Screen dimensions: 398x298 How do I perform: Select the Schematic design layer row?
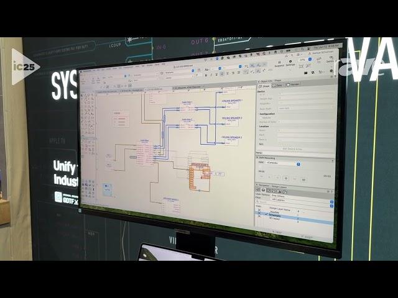pos(294,217)
